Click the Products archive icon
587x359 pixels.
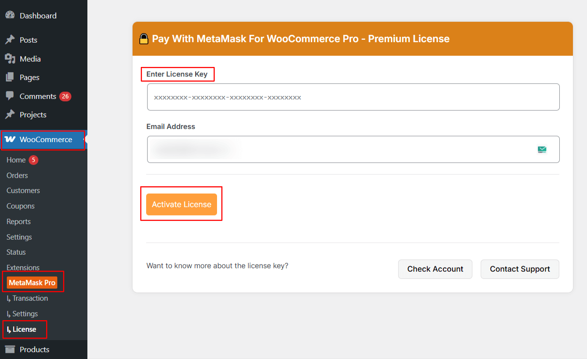coord(10,349)
